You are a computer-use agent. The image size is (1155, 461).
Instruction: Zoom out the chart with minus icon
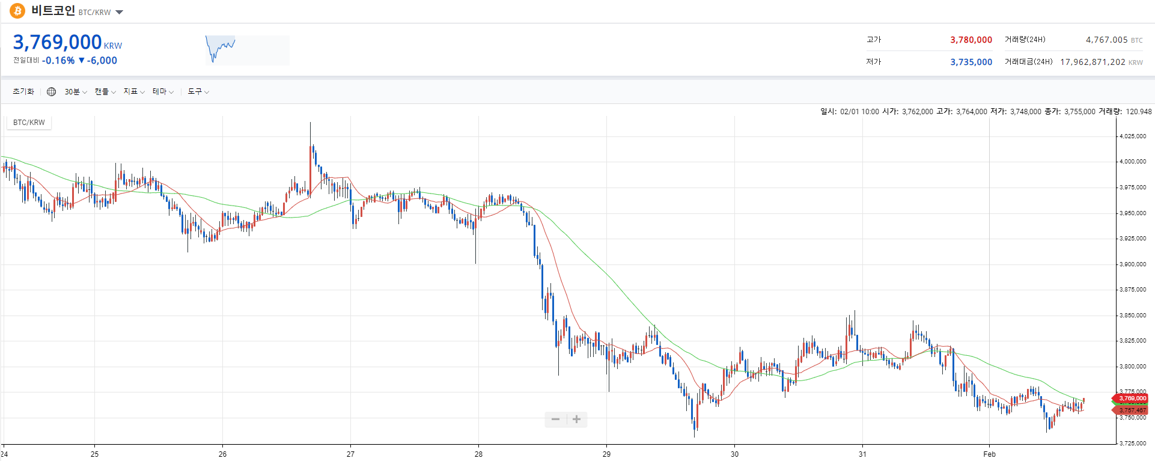point(555,420)
